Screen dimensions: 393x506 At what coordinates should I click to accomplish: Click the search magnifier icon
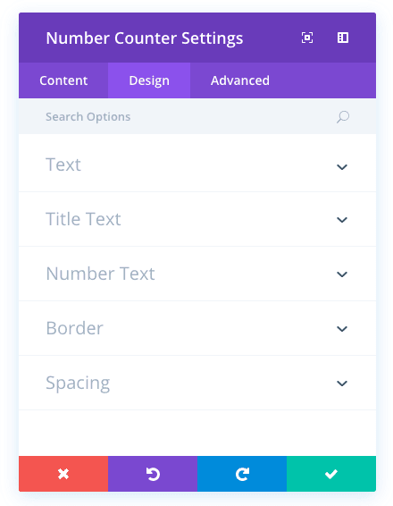pyautogui.click(x=343, y=117)
